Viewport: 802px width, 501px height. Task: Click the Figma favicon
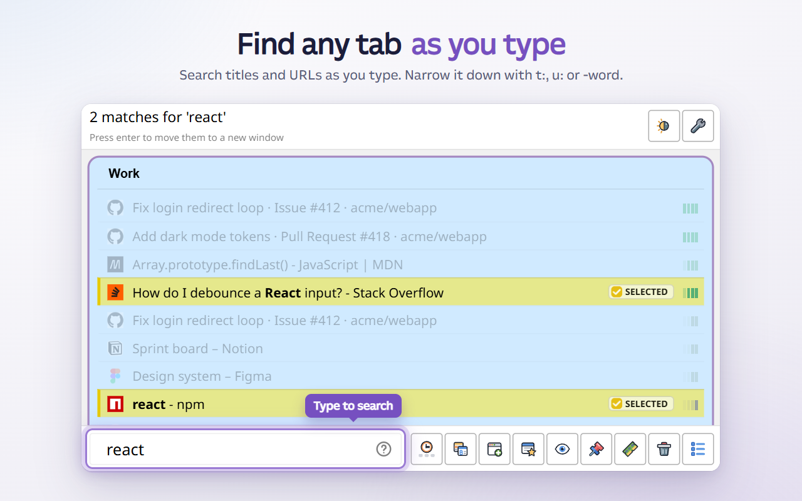[x=115, y=376]
